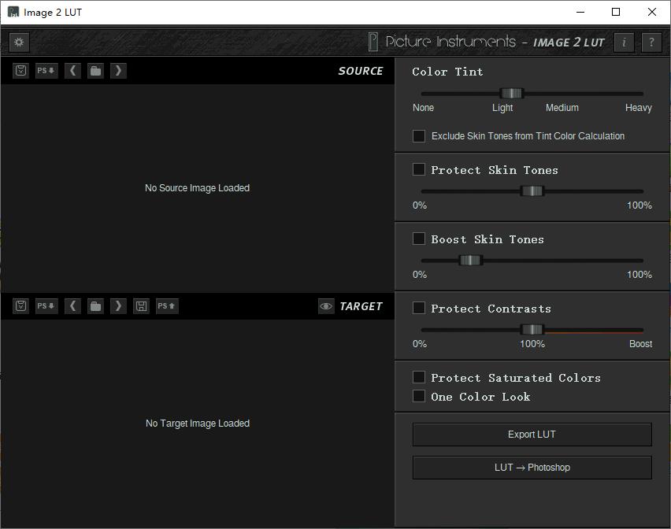Click the Image 2 LUT title bar icon
The height and width of the screenshot is (529, 671).
click(13, 12)
